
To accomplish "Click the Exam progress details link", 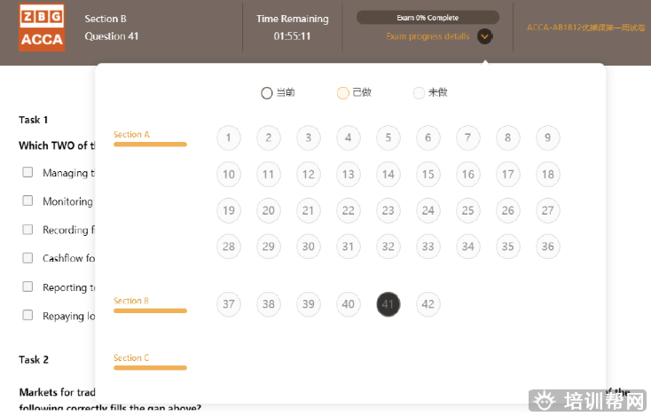I will pos(427,36).
